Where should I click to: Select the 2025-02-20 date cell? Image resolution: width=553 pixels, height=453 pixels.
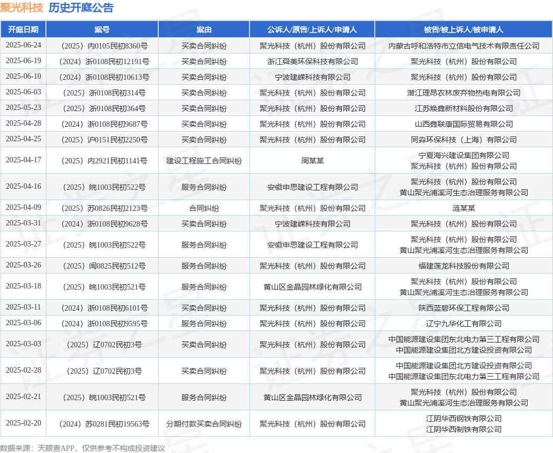[x=23, y=423]
